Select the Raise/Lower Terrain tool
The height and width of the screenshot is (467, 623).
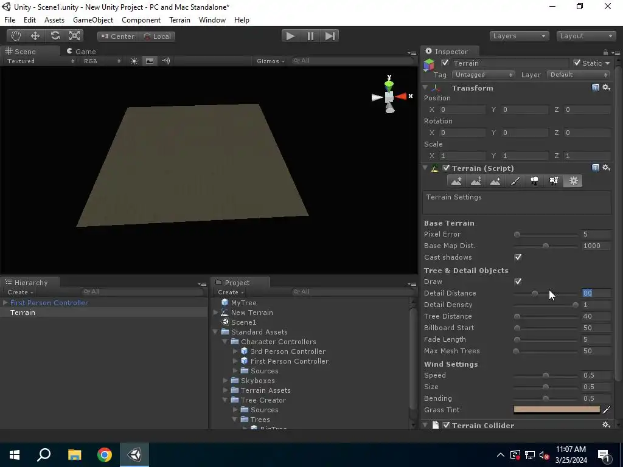[x=456, y=181]
